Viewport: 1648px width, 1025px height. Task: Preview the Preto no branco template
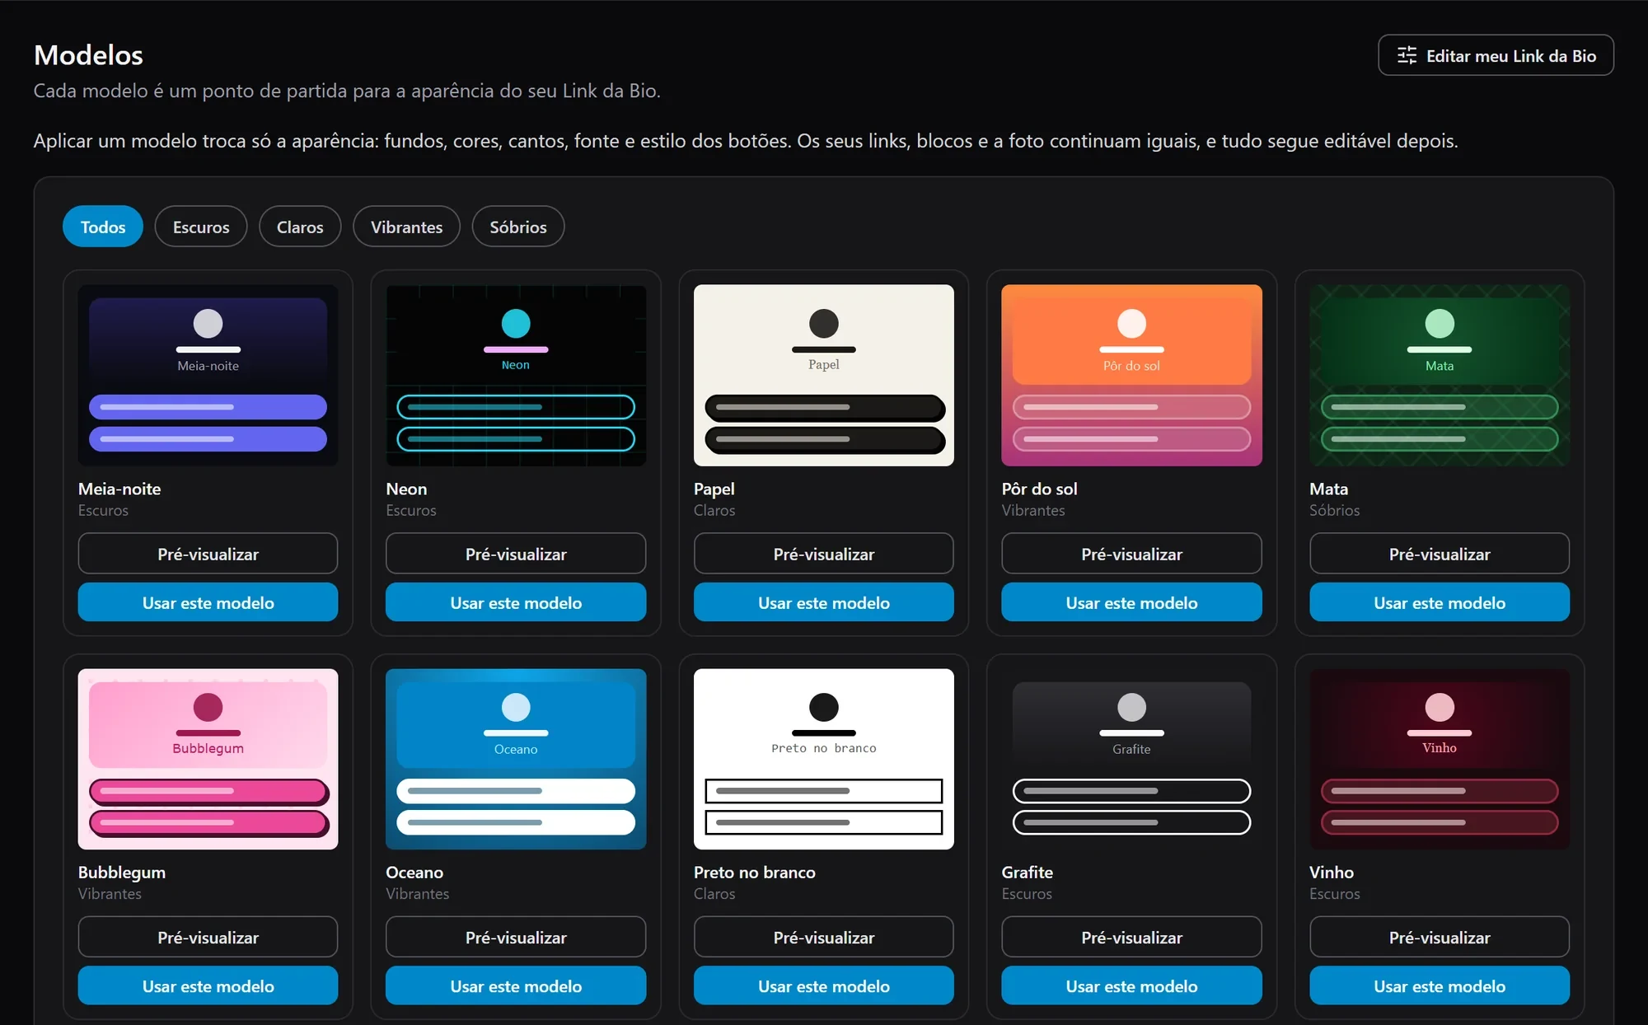point(824,937)
